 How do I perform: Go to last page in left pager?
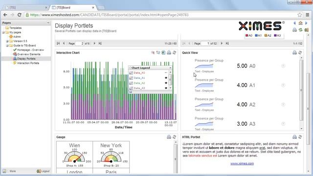click(100, 44)
